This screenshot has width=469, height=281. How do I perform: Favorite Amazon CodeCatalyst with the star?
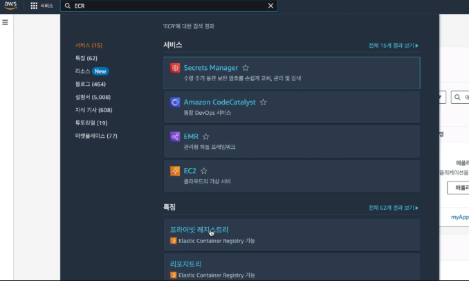[264, 102]
